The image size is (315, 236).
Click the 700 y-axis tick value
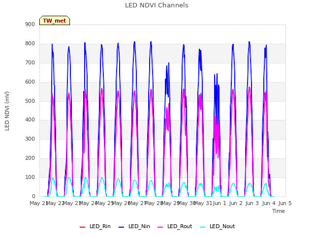point(30,63)
